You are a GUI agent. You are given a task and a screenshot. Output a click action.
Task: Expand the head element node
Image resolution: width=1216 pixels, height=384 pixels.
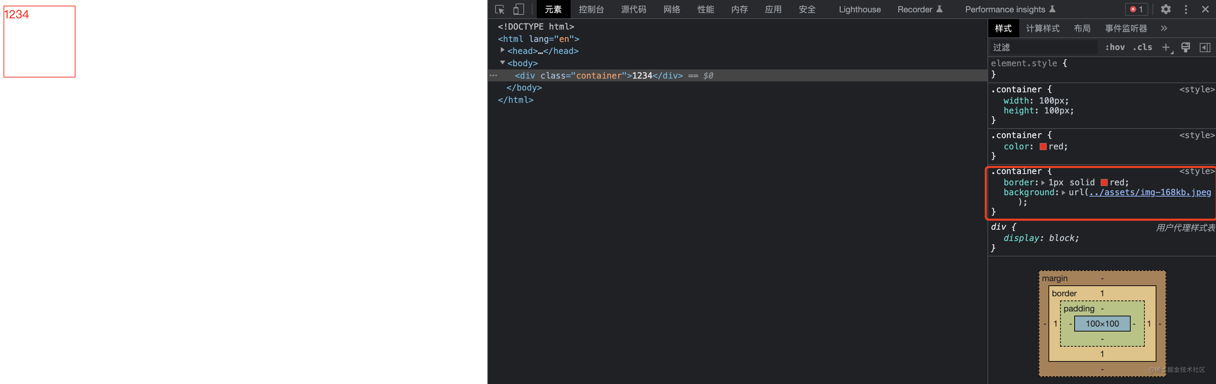pyautogui.click(x=502, y=50)
